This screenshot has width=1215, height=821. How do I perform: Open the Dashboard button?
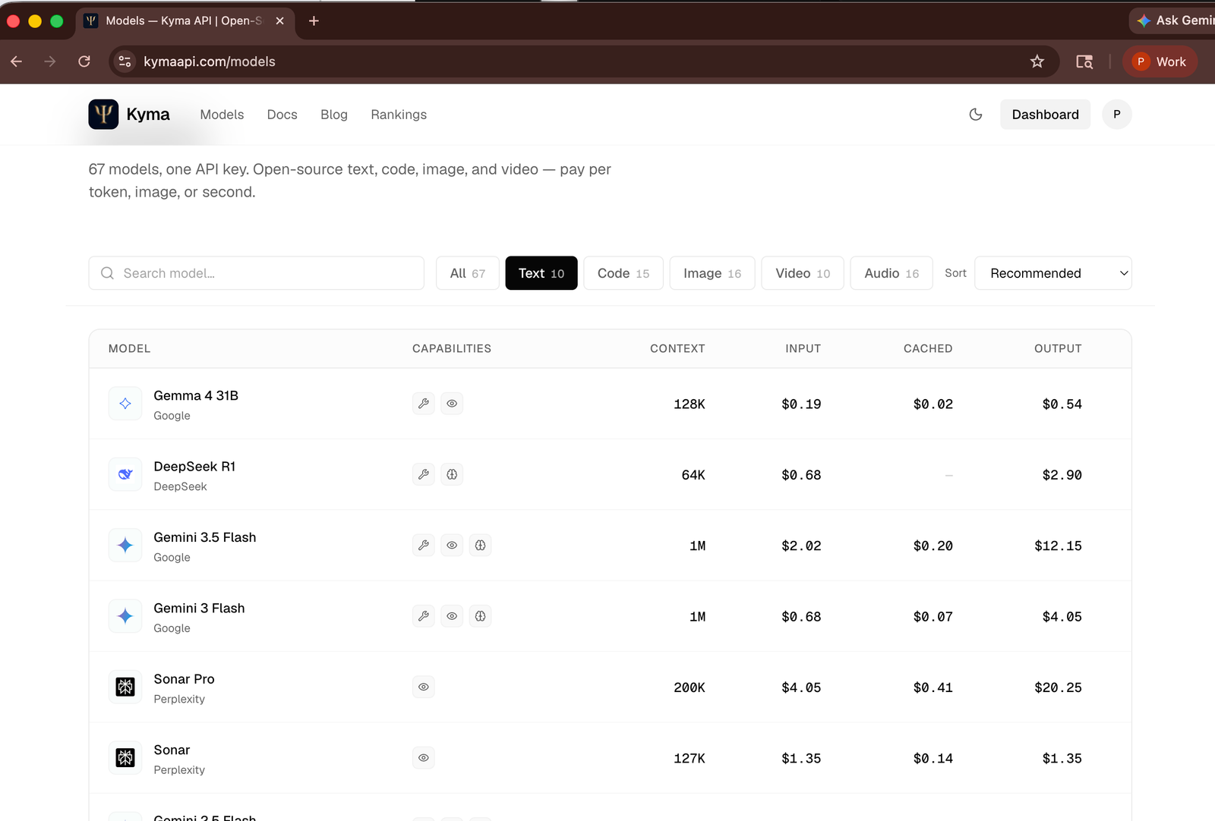point(1045,115)
